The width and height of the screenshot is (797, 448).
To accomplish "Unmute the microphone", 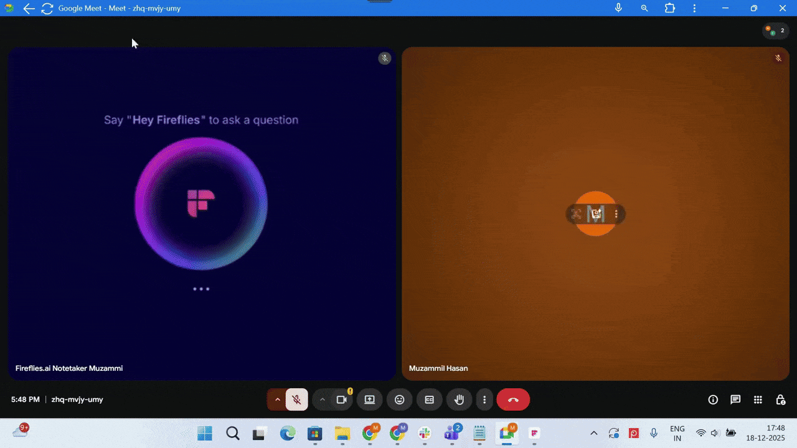I will coord(297,399).
